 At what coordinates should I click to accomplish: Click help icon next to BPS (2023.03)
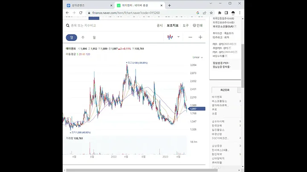point(236,52)
